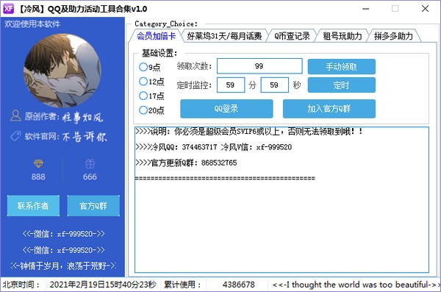441x292 pixels.
Task: Close the application window
Action: point(426,9)
